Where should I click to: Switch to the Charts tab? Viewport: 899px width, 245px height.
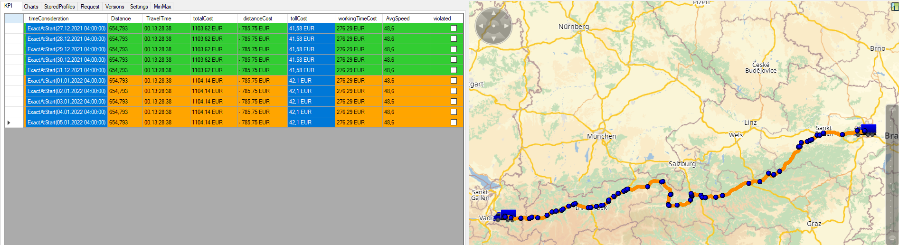click(31, 7)
